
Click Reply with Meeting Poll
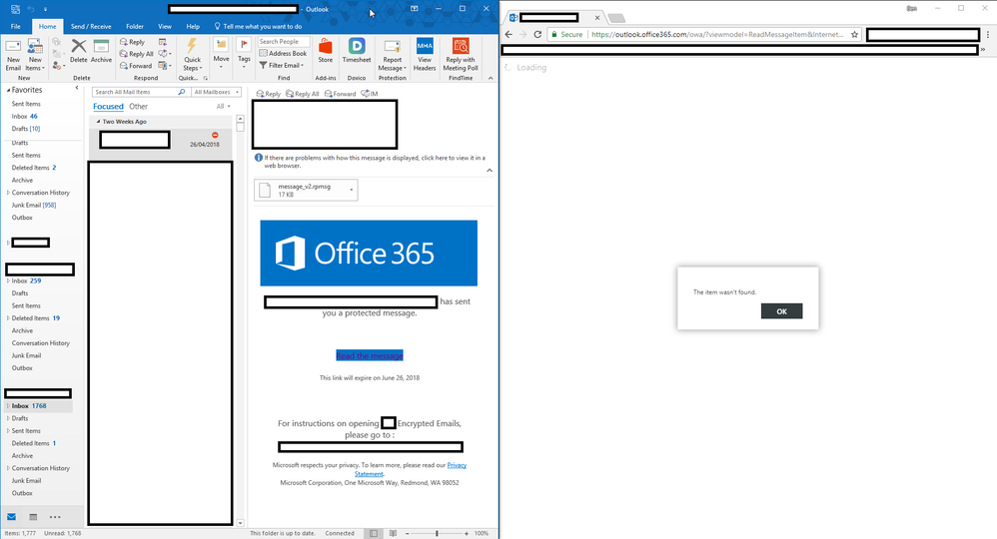click(x=461, y=54)
